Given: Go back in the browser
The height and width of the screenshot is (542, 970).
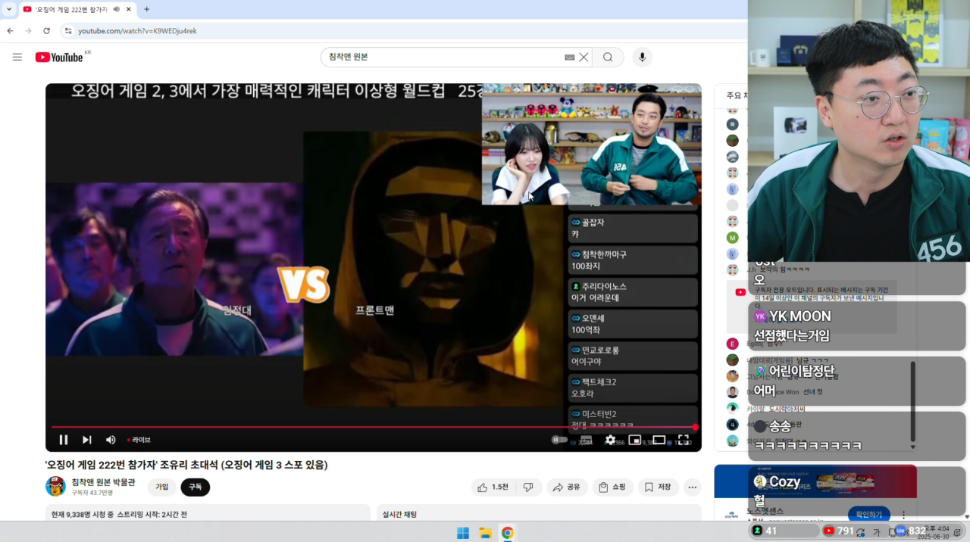Looking at the screenshot, I should (x=10, y=31).
